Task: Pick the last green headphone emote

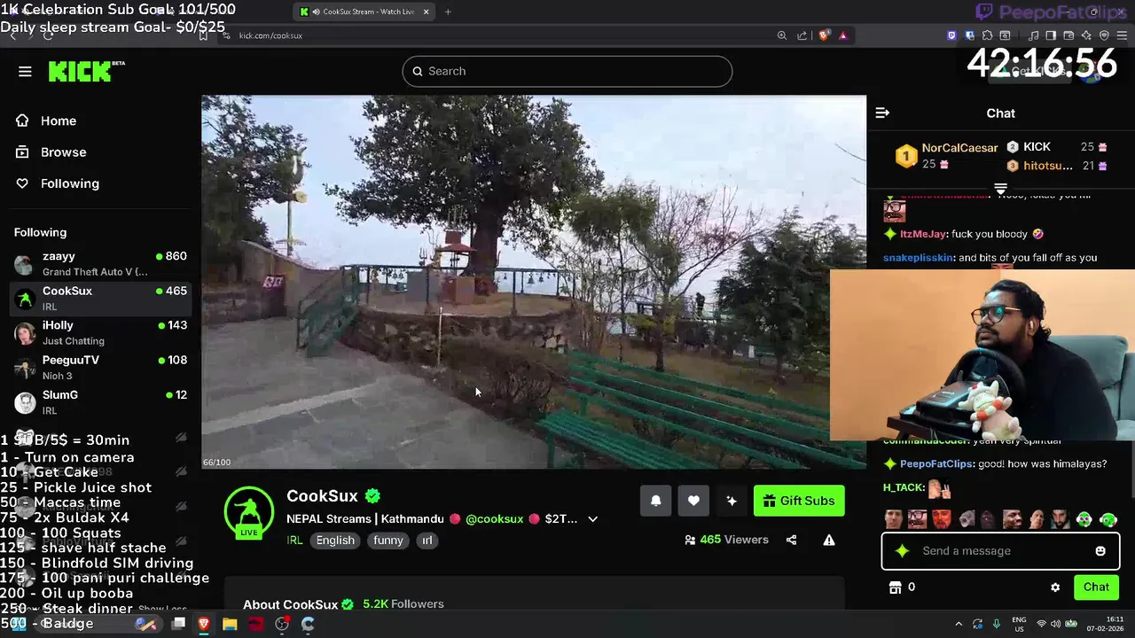Action: click(1108, 519)
